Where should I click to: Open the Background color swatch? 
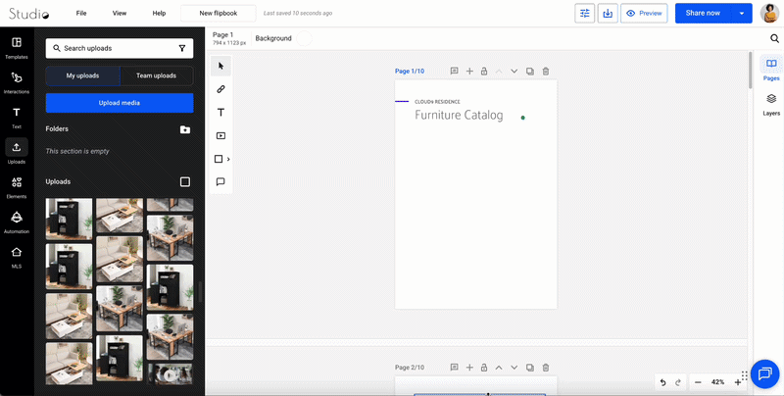coord(303,38)
